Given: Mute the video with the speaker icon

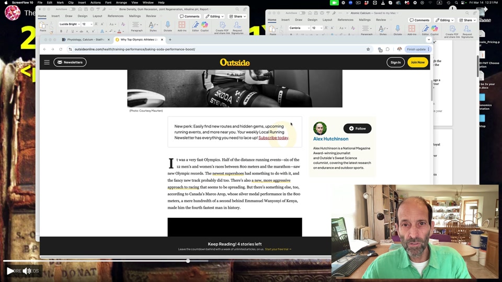Looking at the screenshot, I should point(26,271).
